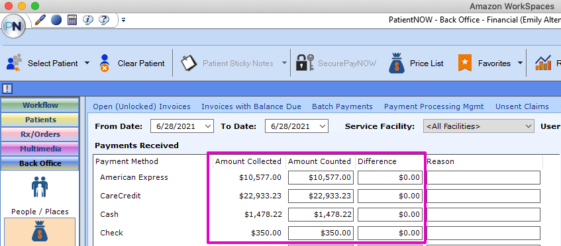Expand the Select Patient dropdown arrow
Image resolution: width=561 pixels, height=246 pixels.
pyautogui.click(x=87, y=63)
